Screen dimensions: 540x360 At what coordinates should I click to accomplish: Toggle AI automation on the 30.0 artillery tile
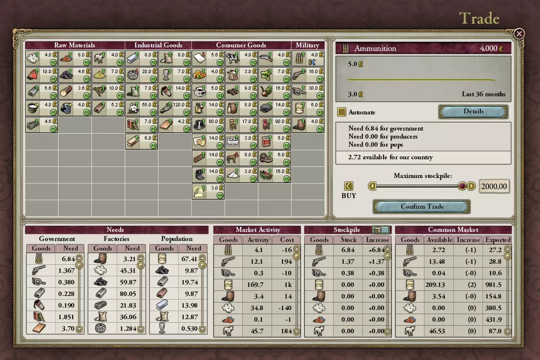click(x=320, y=95)
